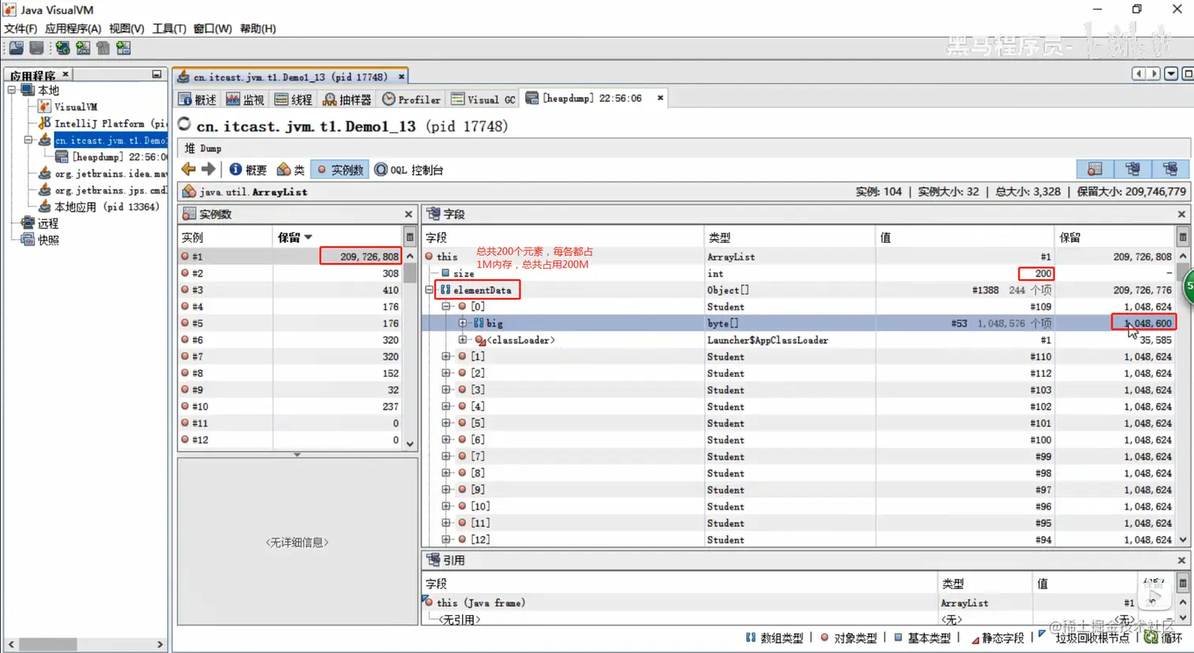Close the 实例数 panel

(408, 215)
